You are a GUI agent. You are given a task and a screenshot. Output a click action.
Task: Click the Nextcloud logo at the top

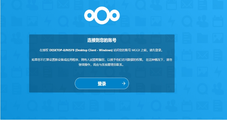tap(102, 15)
